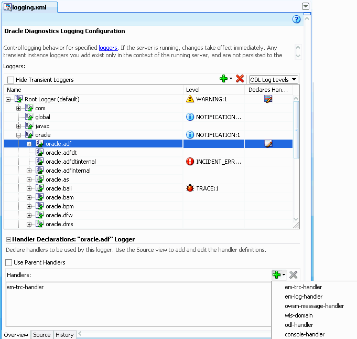Select oracle.as logger row

click(148, 179)
